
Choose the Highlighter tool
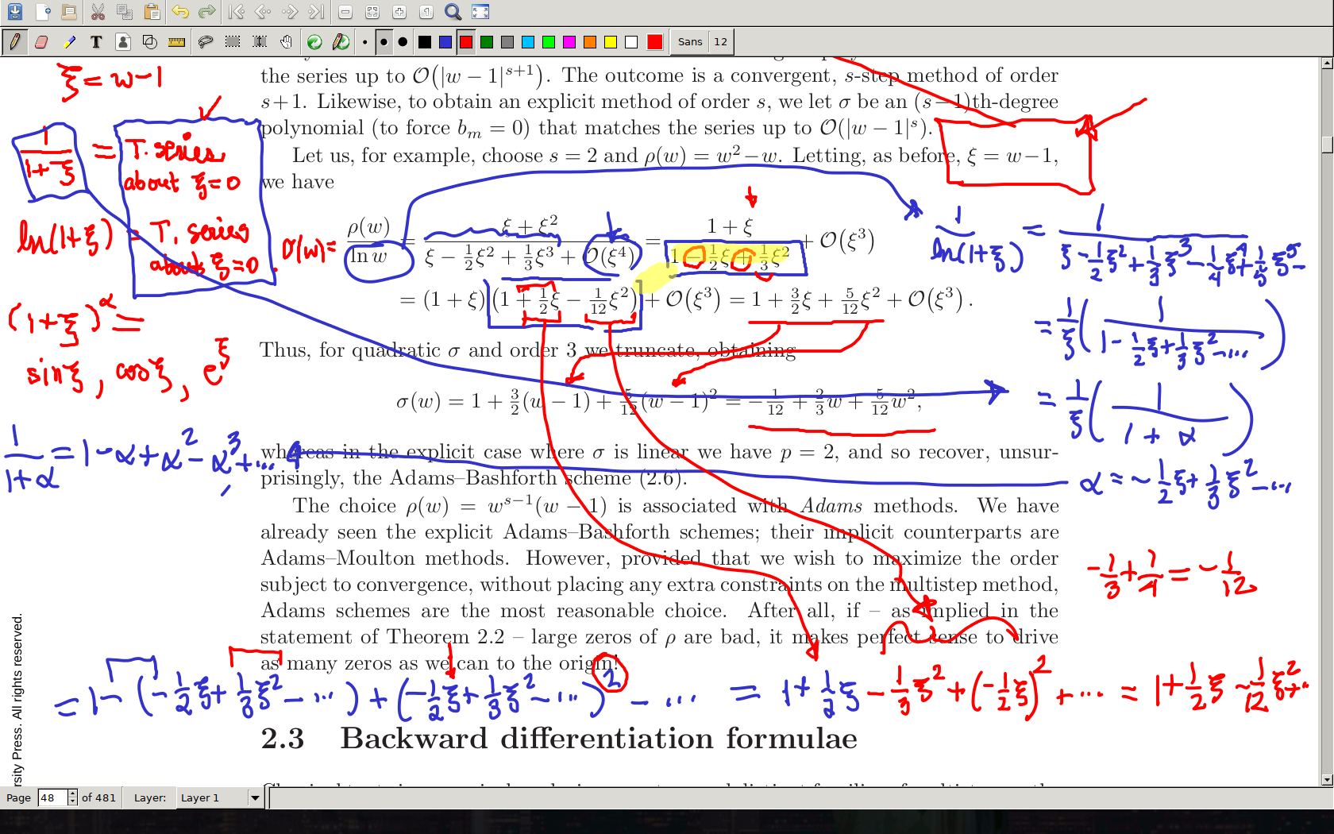pos(69,42)
